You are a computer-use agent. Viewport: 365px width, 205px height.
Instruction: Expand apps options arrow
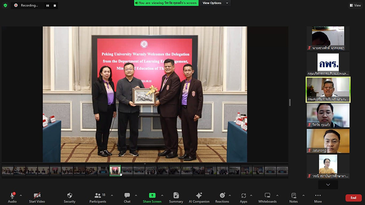click(251, 195)
